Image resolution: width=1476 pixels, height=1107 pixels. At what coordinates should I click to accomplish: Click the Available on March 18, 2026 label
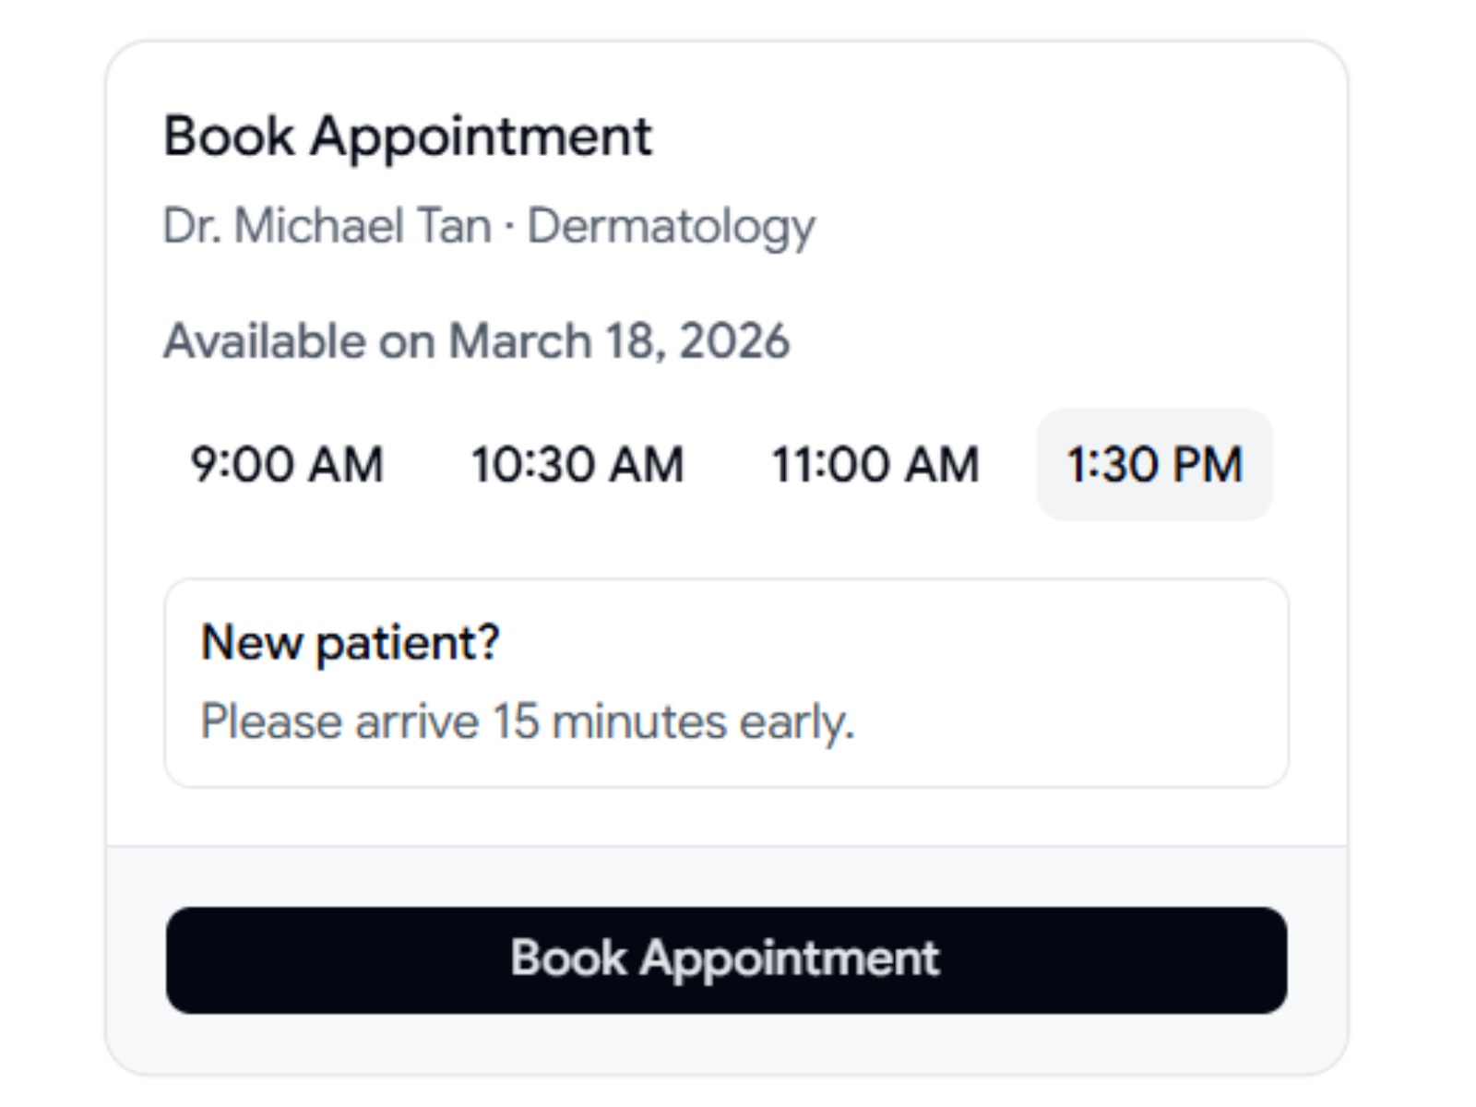point(477,341)
